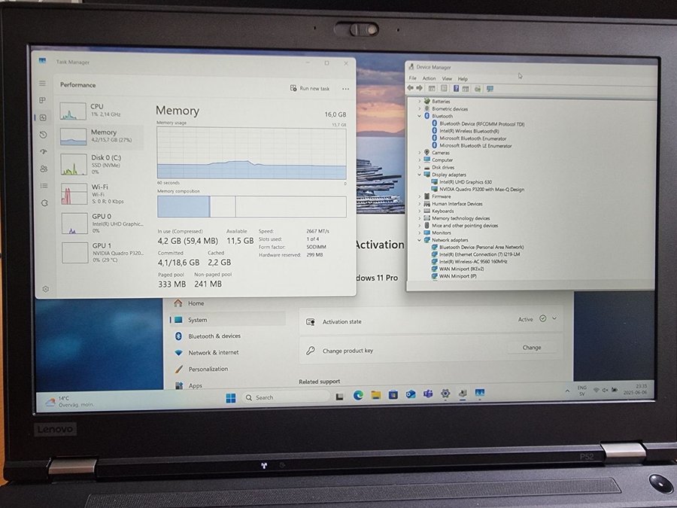
Task: Open the Help menu in Device Manager
Action: click(x=463, y=79)
